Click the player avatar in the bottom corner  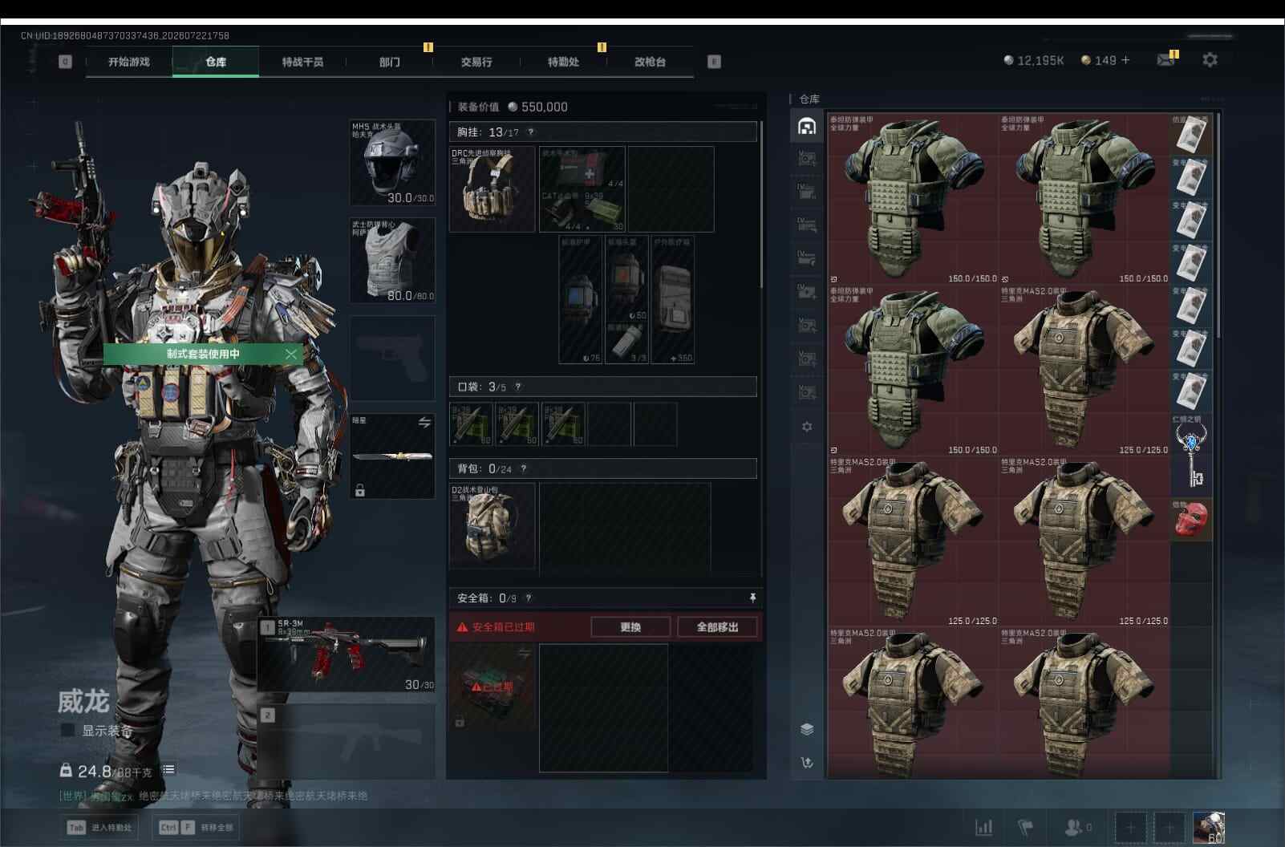pos(1209,828)
